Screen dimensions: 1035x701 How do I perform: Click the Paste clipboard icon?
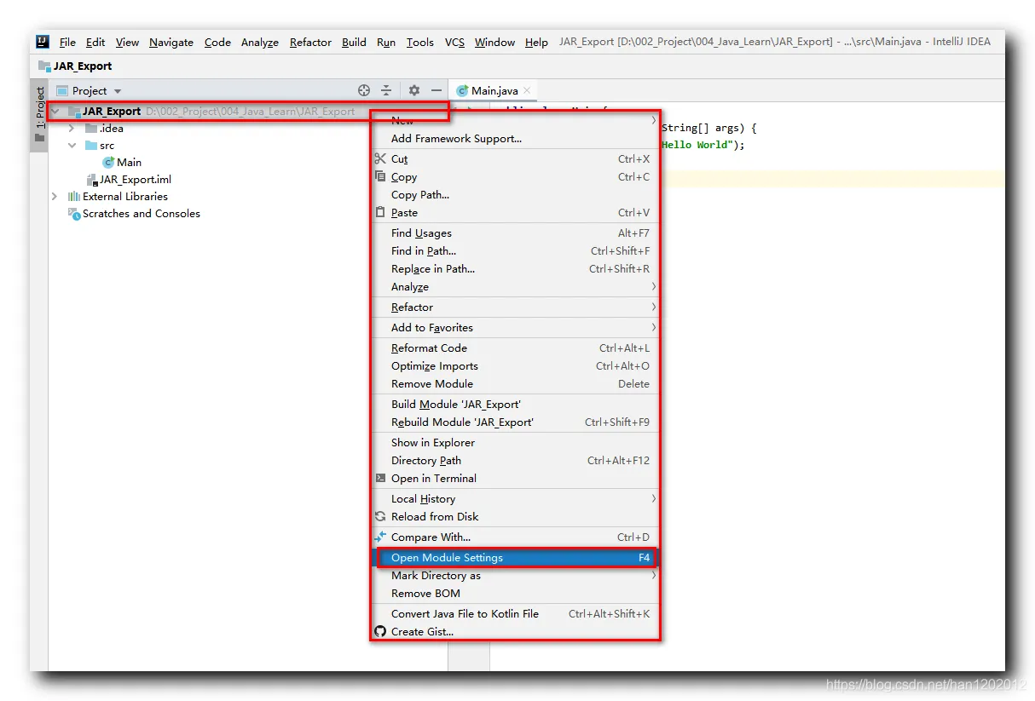(380, 212)
